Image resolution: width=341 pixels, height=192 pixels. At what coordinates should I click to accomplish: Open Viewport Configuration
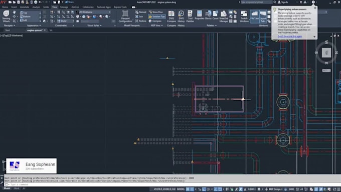click(x=125, y=16)
